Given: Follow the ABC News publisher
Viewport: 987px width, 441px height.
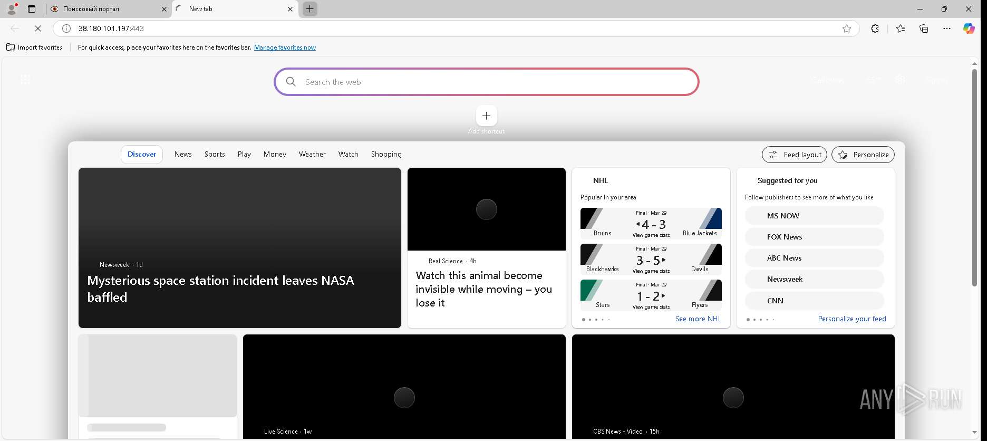Looking at the screenshot, I should (814, 258).
